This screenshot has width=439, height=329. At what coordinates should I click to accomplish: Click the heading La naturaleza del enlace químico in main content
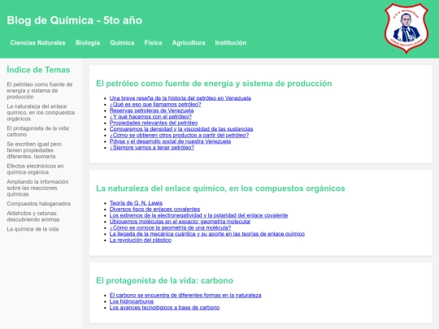[220, 188]
